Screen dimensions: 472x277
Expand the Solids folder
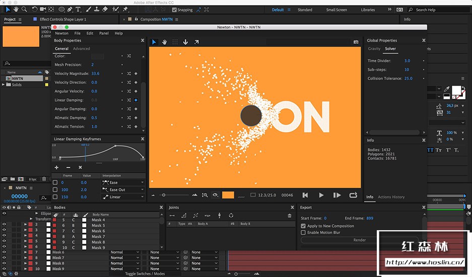pos(4,85)
